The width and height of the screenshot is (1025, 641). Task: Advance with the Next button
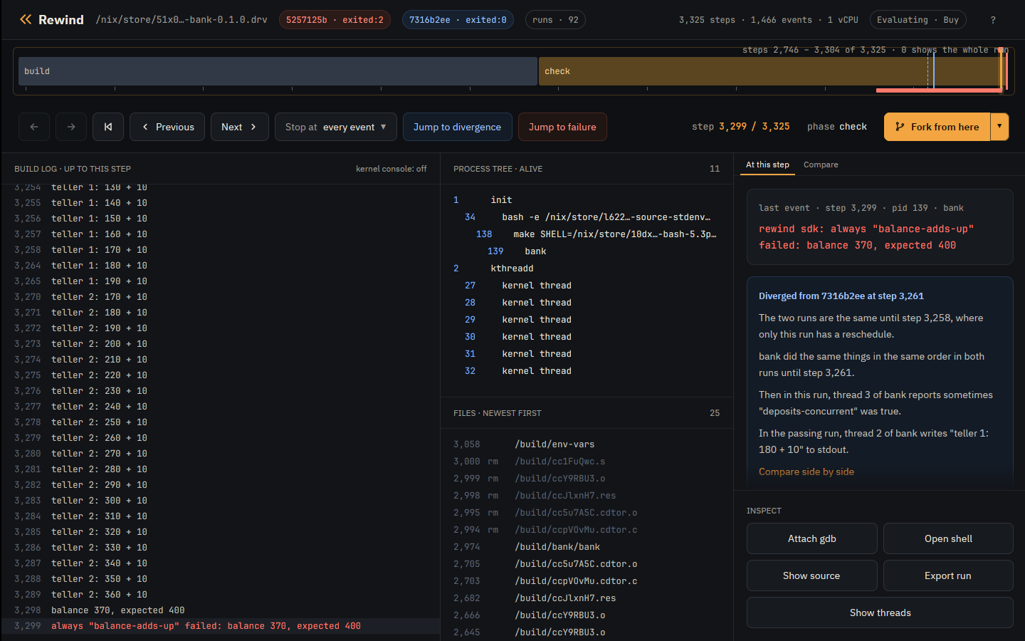click(x=239, y=127)
